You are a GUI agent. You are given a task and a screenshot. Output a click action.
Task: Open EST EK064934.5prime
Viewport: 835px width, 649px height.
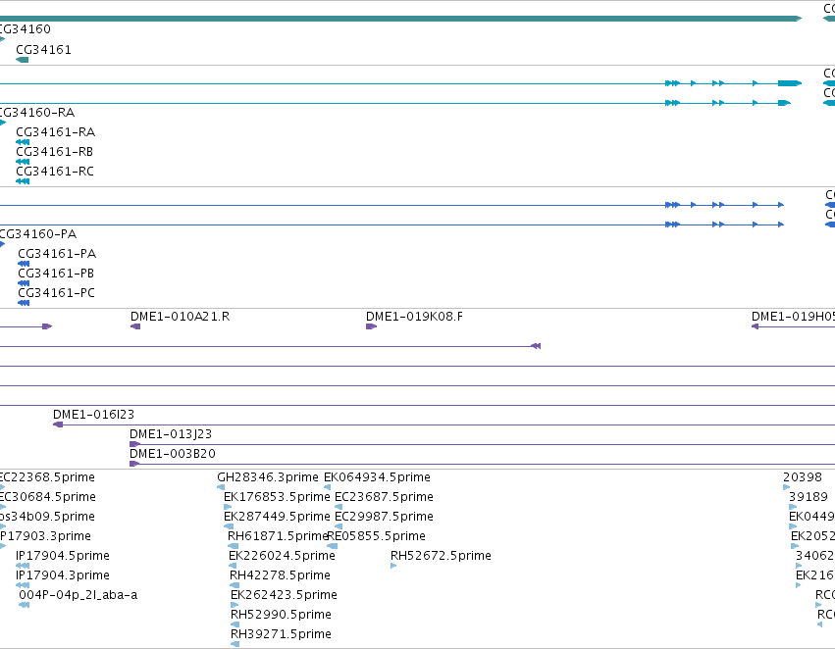(x=377, y=477)
